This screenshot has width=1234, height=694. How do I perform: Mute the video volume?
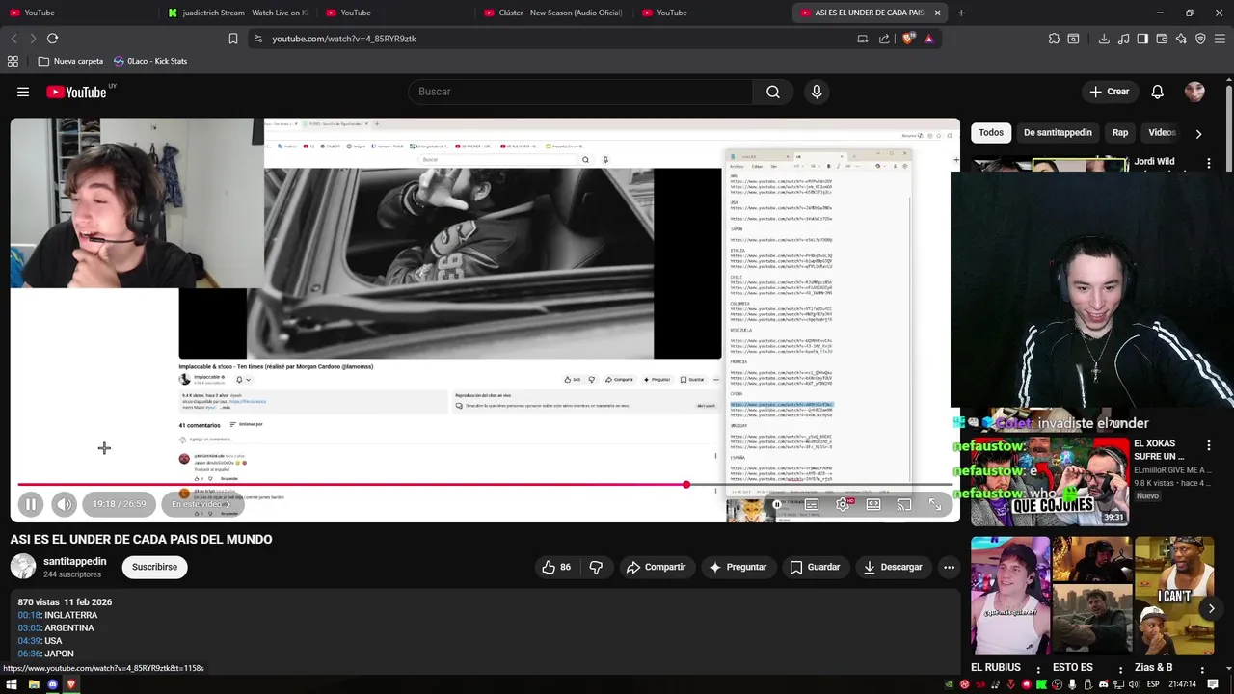point(64,504)
